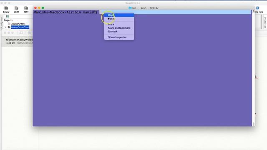Click the SOAP project toolbar icon
This screenshot has width=267, height=150.
click(16, 10)
